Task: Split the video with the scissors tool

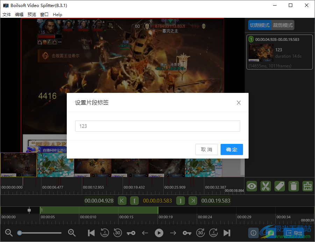Action: (x=266, y=186)
